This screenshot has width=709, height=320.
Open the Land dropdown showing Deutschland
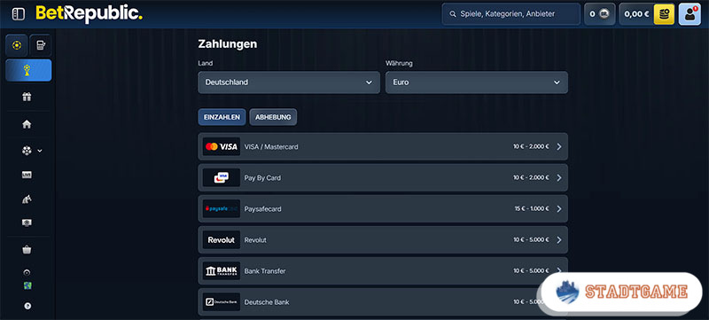[x=289, y=82]
